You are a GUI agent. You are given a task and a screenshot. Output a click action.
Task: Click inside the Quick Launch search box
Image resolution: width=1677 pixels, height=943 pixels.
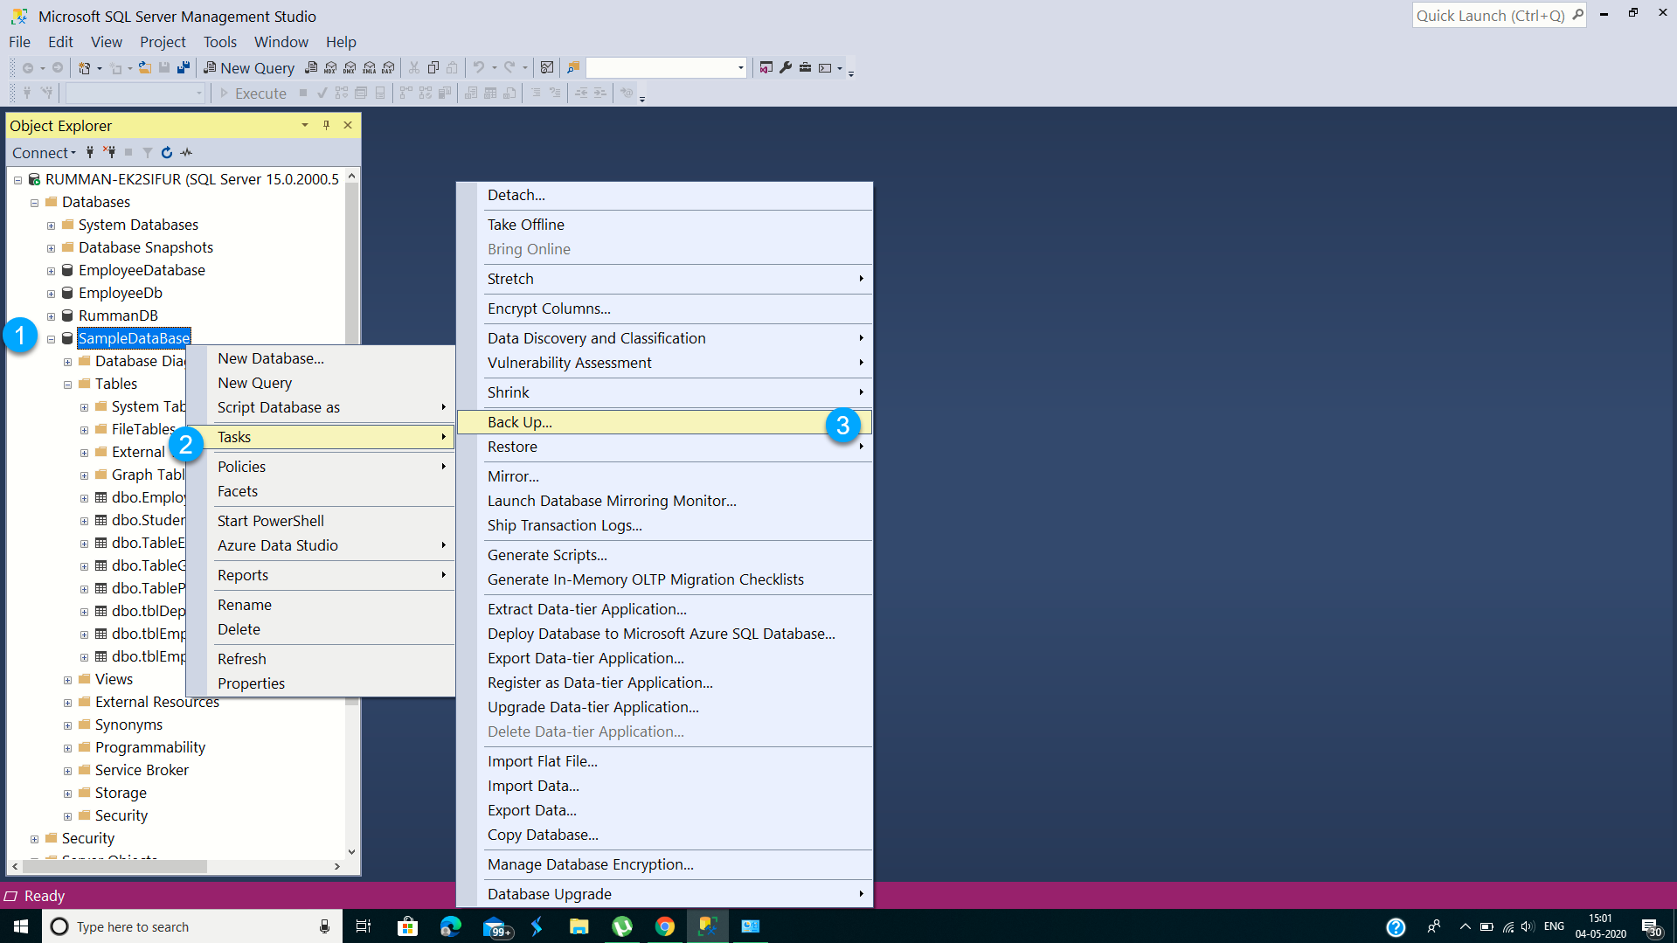click(x=1490, y=15)
